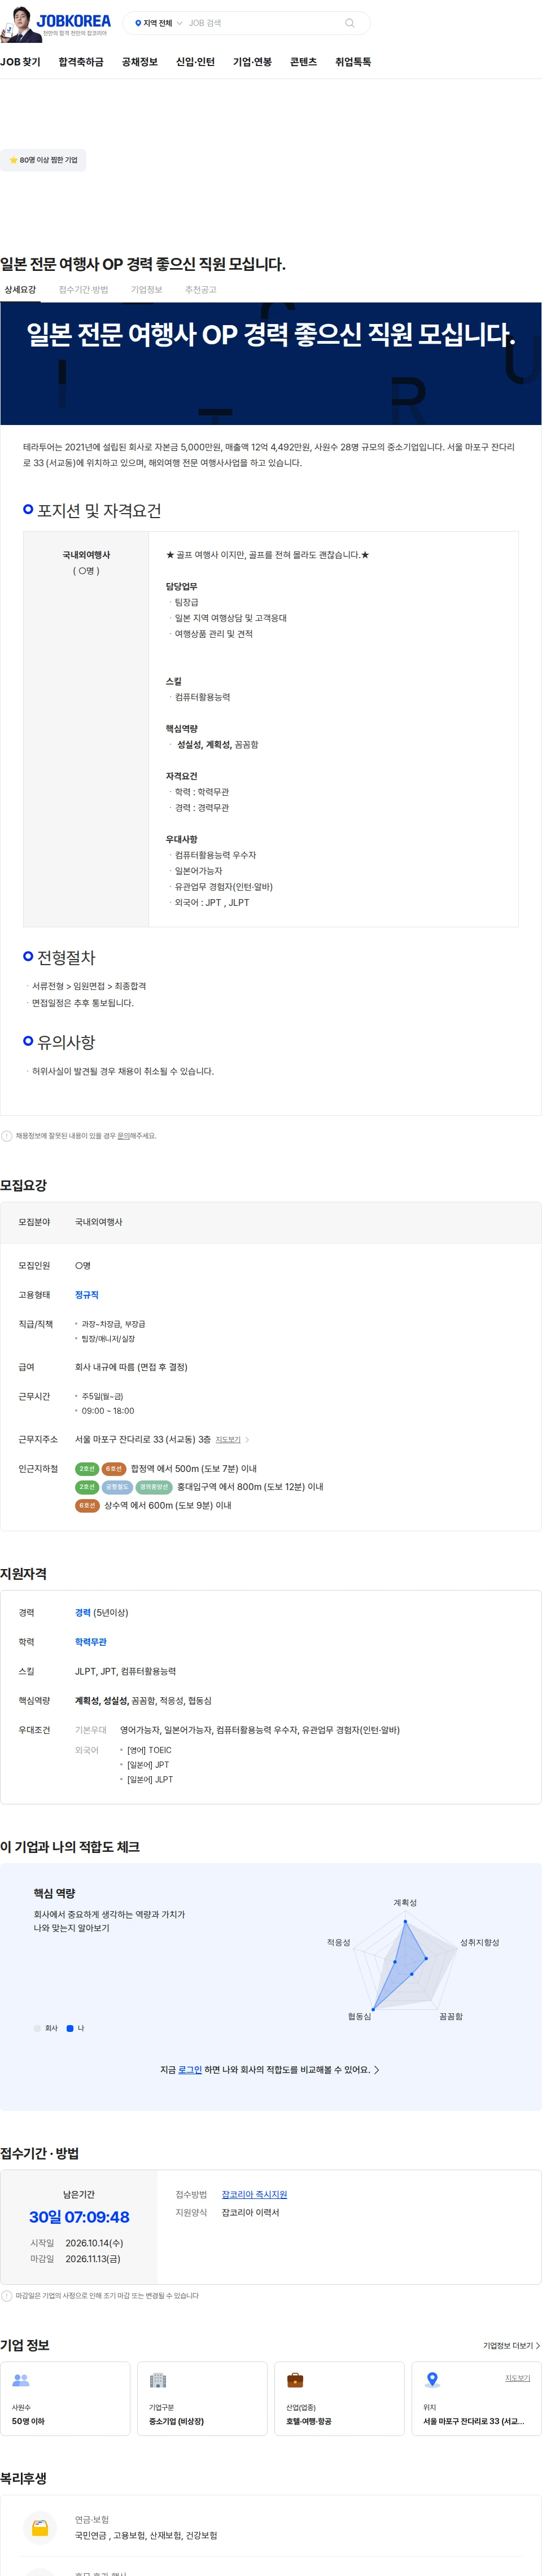The width and height of the screenshot is (542, 2576).
Task: Click the info icon beside 채용정보 notice
Action: (x=7, y=1136)
